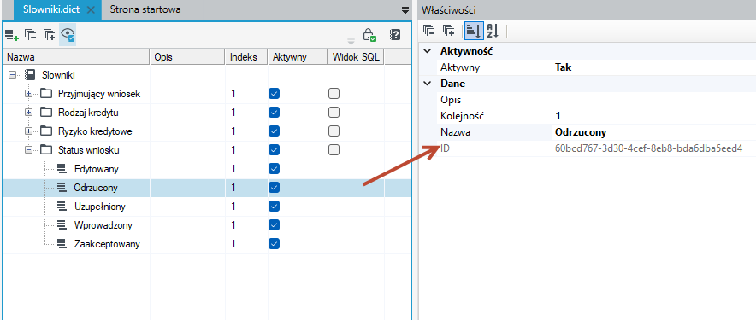Uncheck Aktywny for Uzupełniony

(274, 207)
